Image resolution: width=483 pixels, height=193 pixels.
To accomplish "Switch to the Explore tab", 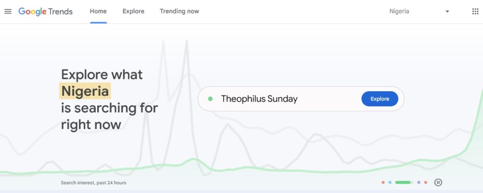I will 133,11.
